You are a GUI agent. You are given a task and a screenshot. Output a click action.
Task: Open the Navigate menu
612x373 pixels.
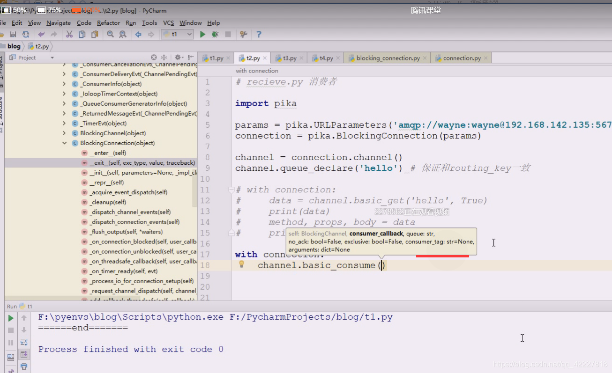click(x=59, y=23)
